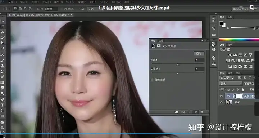Click the Auto button in Properties
The image size is (259, 138).
click(199, 53)
